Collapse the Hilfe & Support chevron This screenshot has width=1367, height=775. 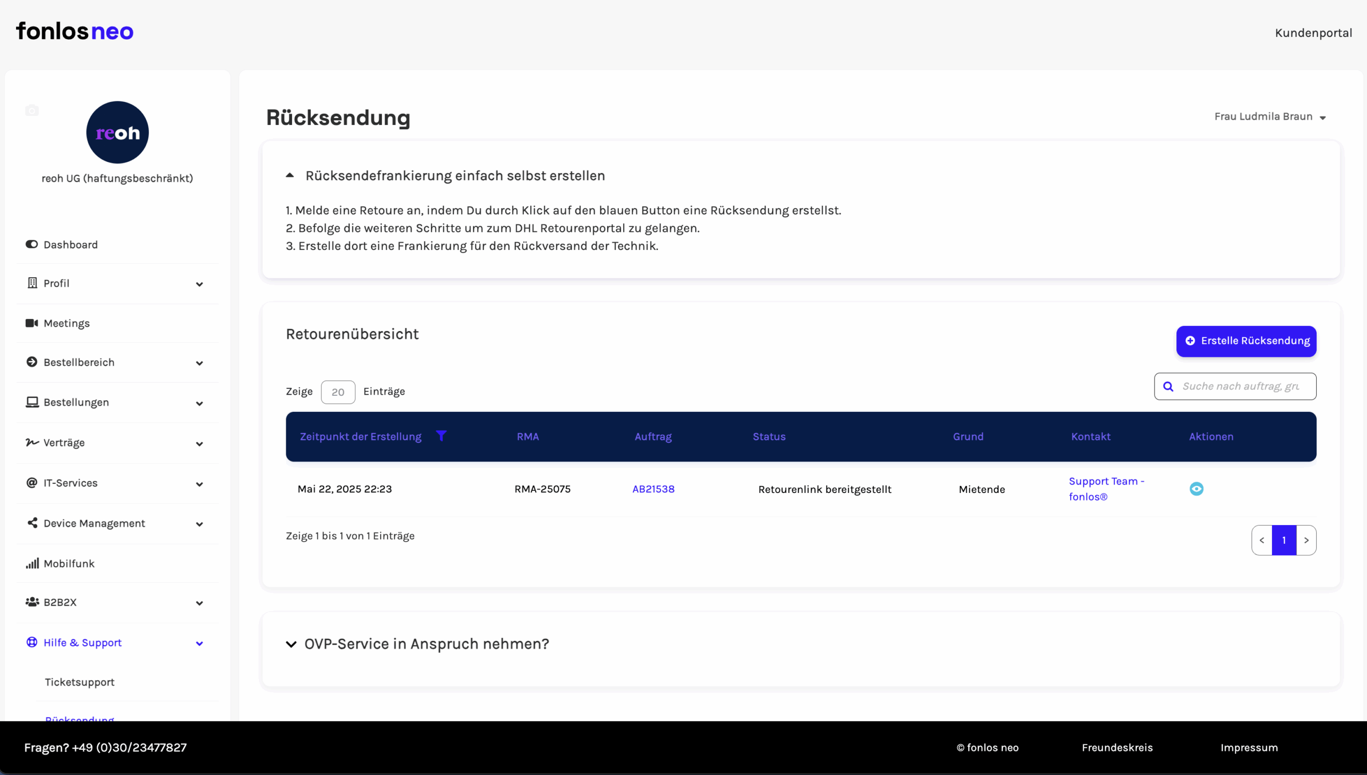[199, 643]
